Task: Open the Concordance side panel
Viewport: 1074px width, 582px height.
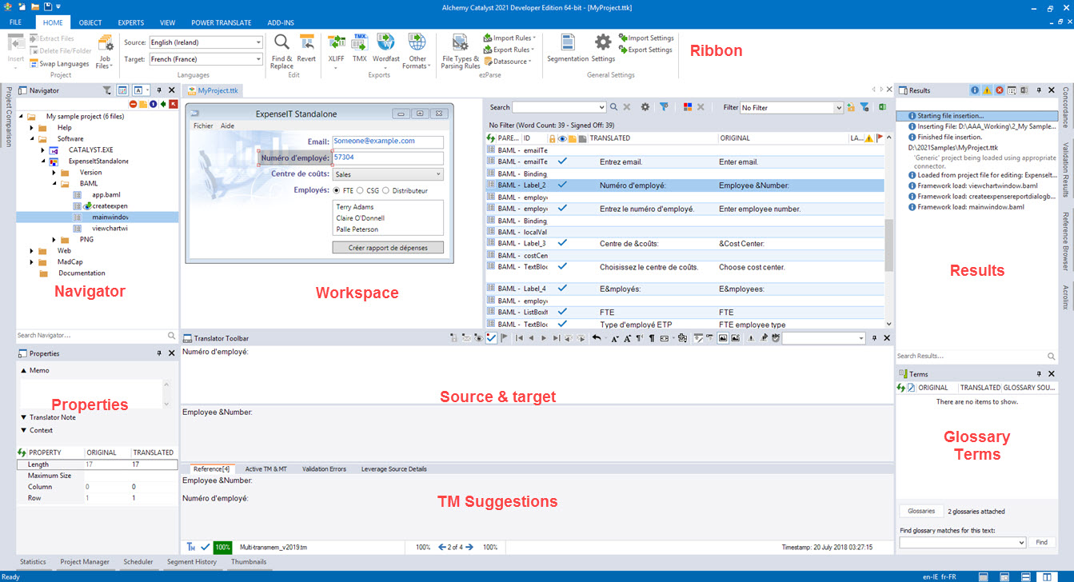Action: [x=1065, y=108]
